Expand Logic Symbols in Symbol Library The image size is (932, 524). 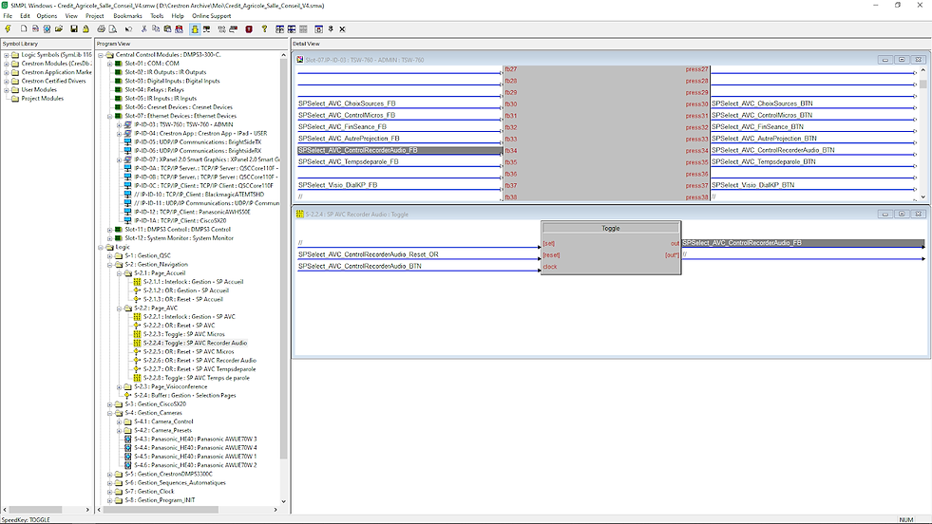pyautogui.click(x=7, y=55)
